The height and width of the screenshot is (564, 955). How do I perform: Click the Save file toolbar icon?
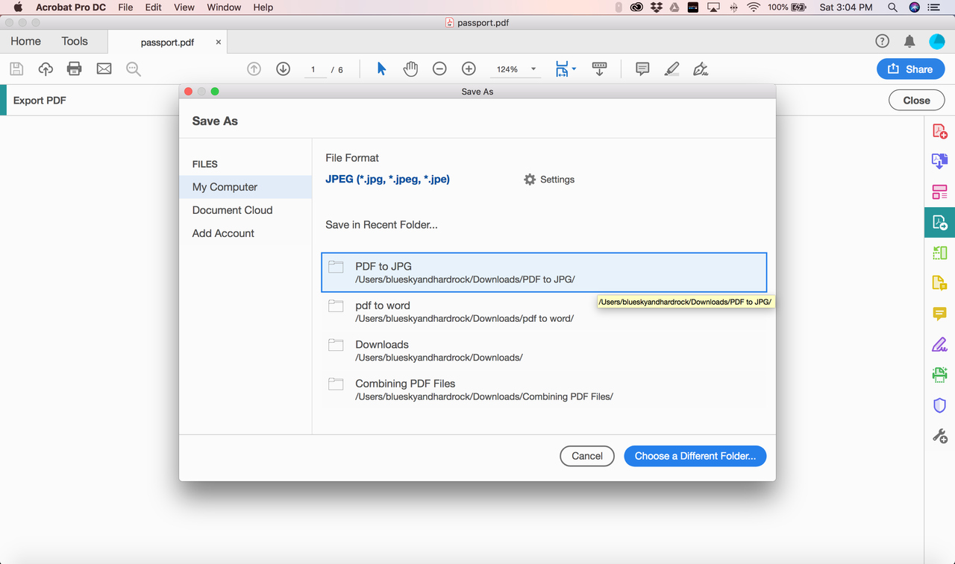point(16,69)
